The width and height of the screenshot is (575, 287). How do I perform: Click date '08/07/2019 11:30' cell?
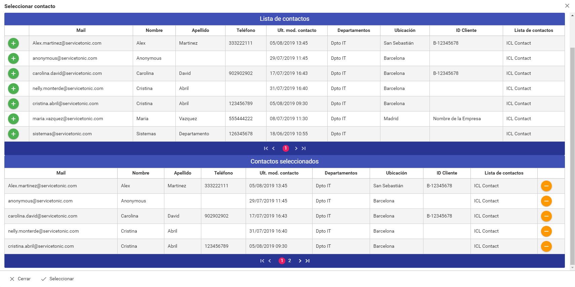click(x=297, y=119)
